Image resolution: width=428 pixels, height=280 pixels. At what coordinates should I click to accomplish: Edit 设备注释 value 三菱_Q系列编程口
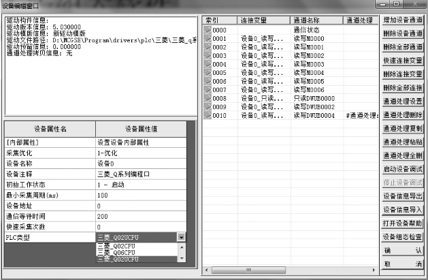141,174
